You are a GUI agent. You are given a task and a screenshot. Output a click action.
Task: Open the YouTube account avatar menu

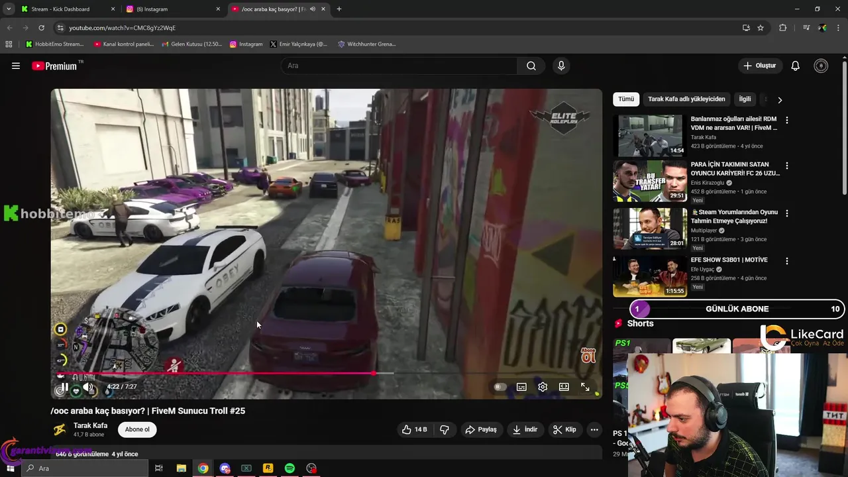pyautogui.click(x=821, y=66)
